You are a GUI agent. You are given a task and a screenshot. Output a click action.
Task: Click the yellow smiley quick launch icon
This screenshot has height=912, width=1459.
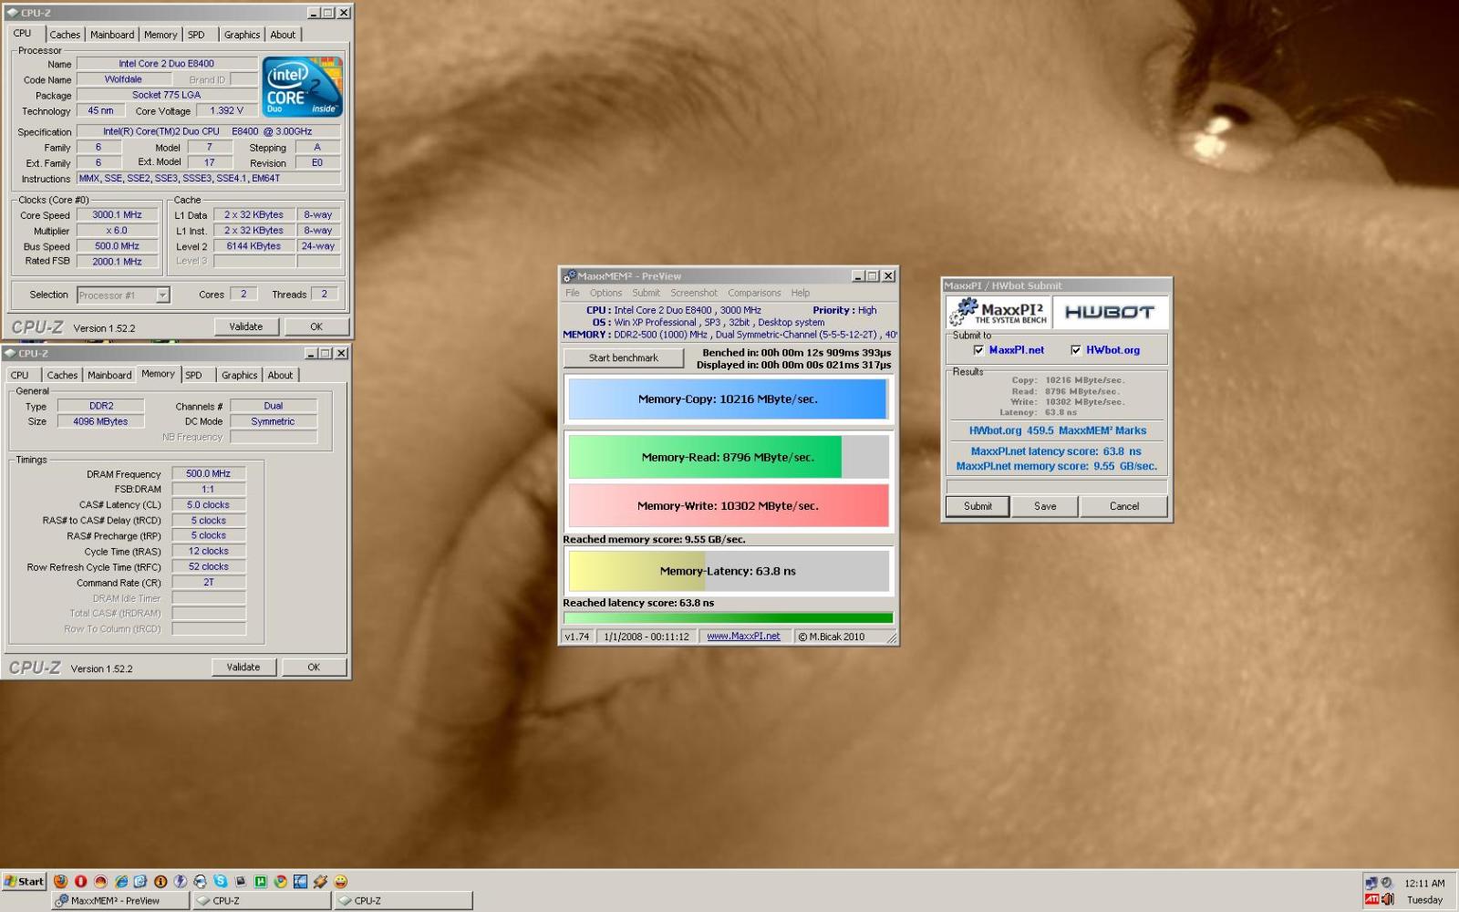tap(340, 881)
